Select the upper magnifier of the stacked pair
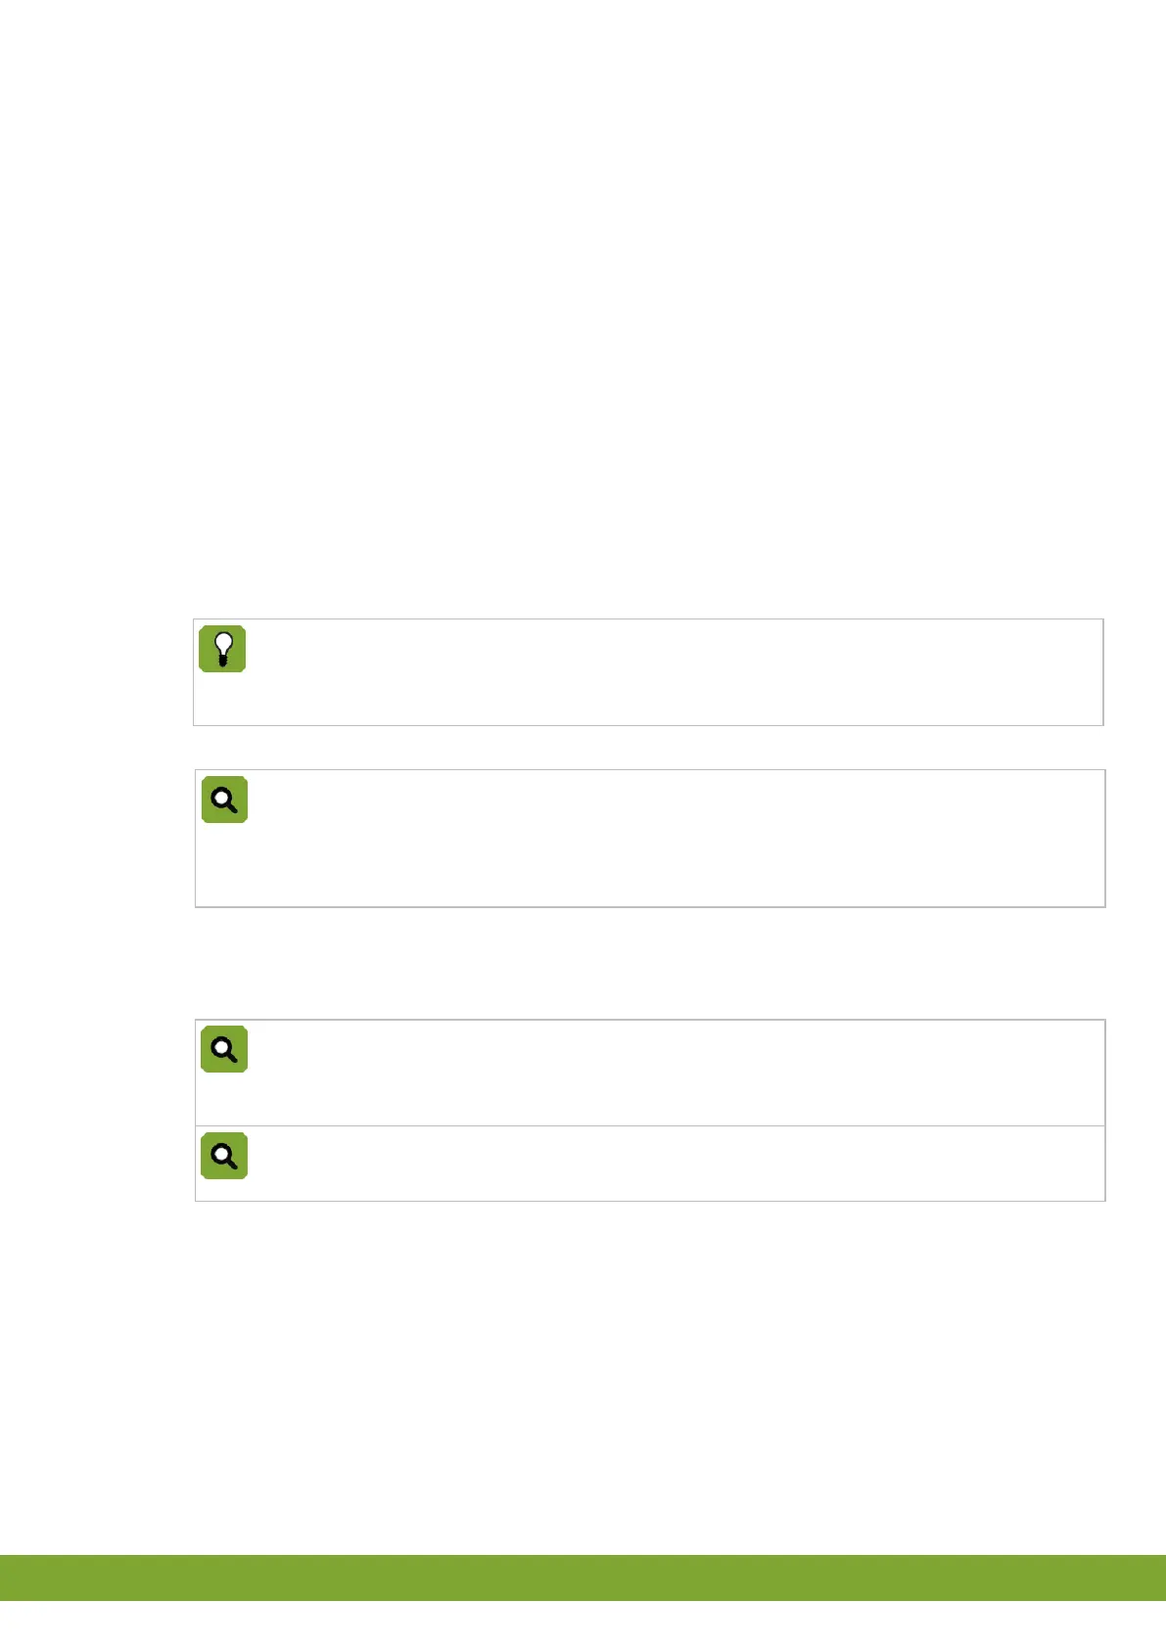The width and height of the screenshot is (1166, 1647). [x=224, y=1049]
